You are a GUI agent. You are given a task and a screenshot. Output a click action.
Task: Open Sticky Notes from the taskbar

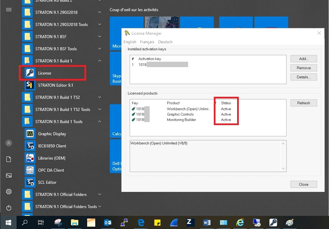(x=157, y=223)
